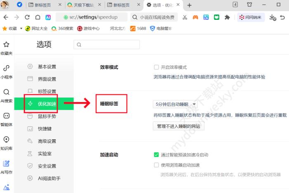Image resolution: width=289 pixels, height=193 pixels.
Task: Open the 问问纳米 button
Action: pyautogui.click(x=251, y=17)
